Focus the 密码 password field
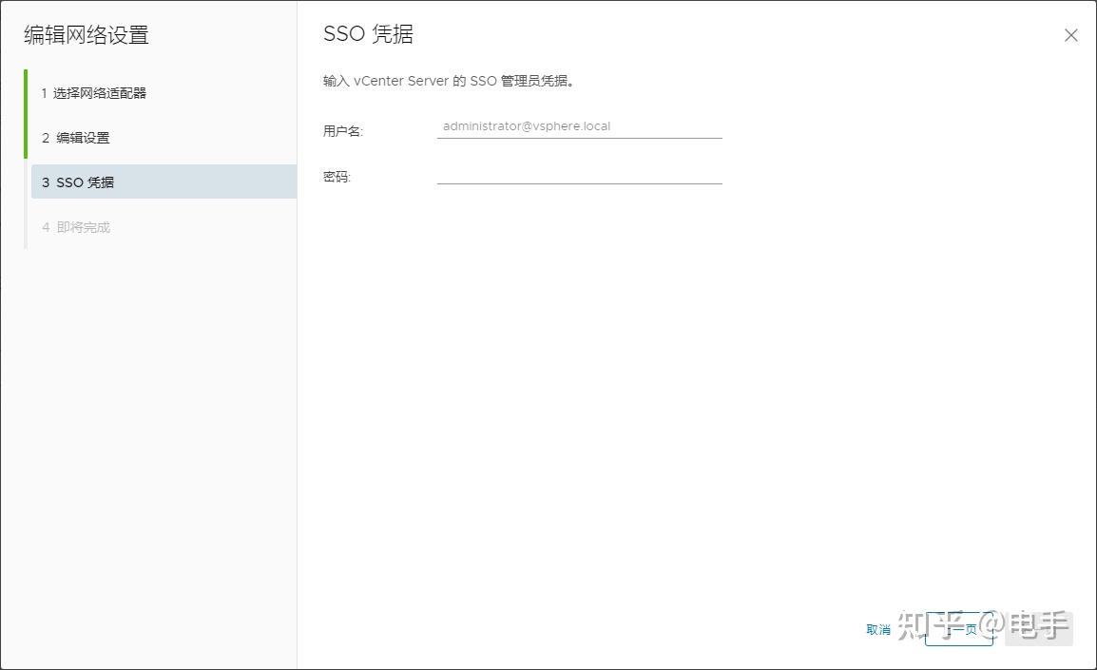This screenshot has height=670, width=1097. 580,177
